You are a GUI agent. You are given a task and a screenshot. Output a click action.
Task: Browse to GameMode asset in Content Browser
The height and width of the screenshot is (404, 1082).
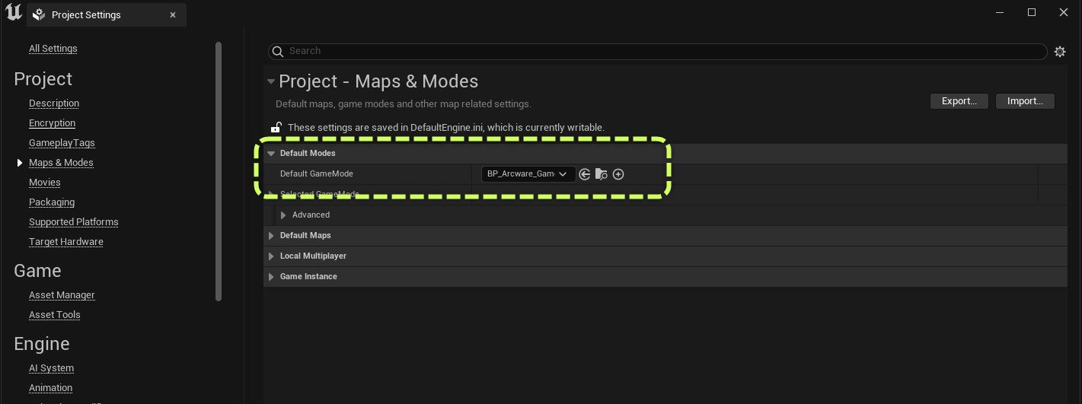pos(602,174)
